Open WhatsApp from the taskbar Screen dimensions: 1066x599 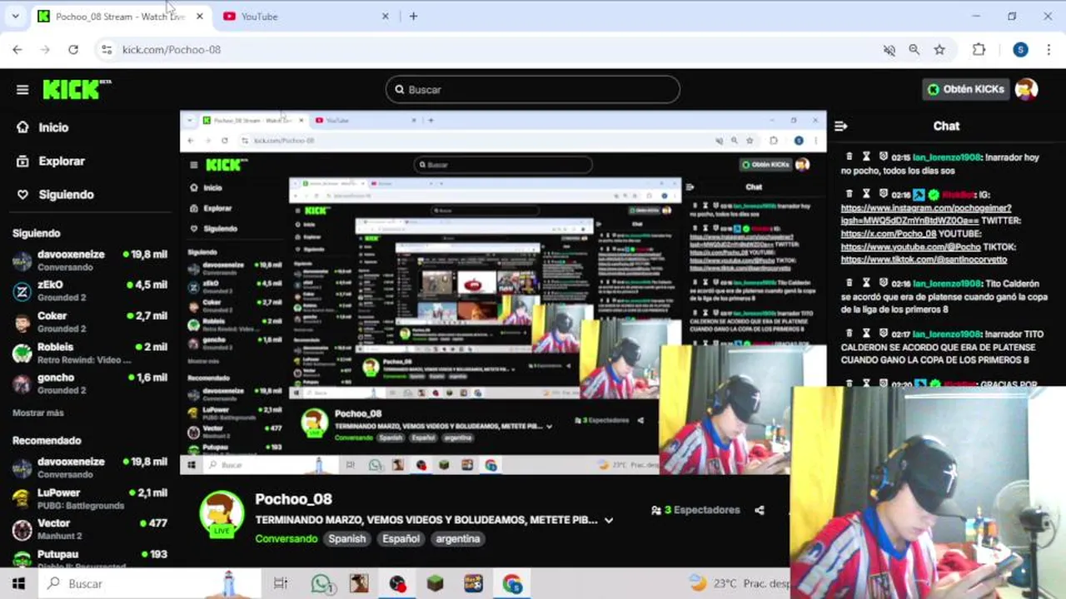321,583
